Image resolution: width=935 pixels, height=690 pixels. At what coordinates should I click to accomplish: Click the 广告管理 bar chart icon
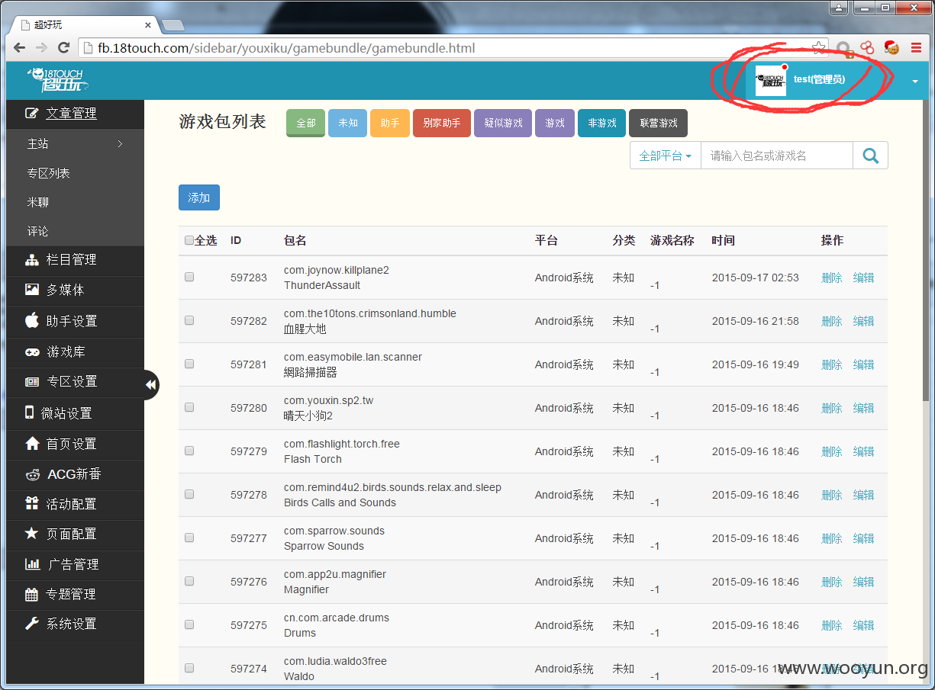(x=32, y=564)
